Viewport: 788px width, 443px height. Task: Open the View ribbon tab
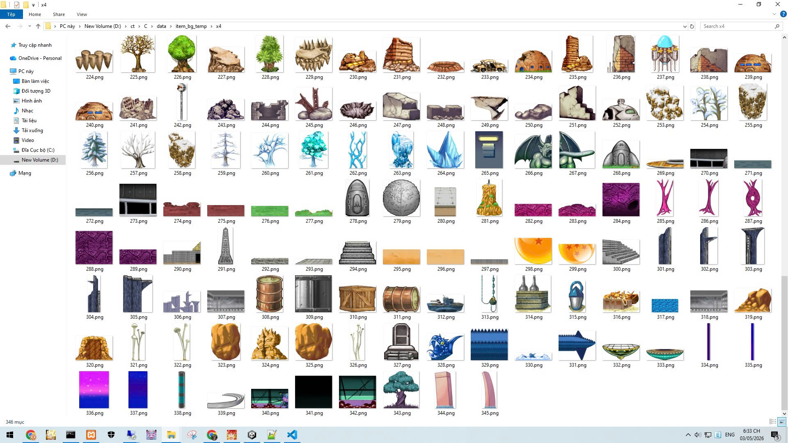82,14
